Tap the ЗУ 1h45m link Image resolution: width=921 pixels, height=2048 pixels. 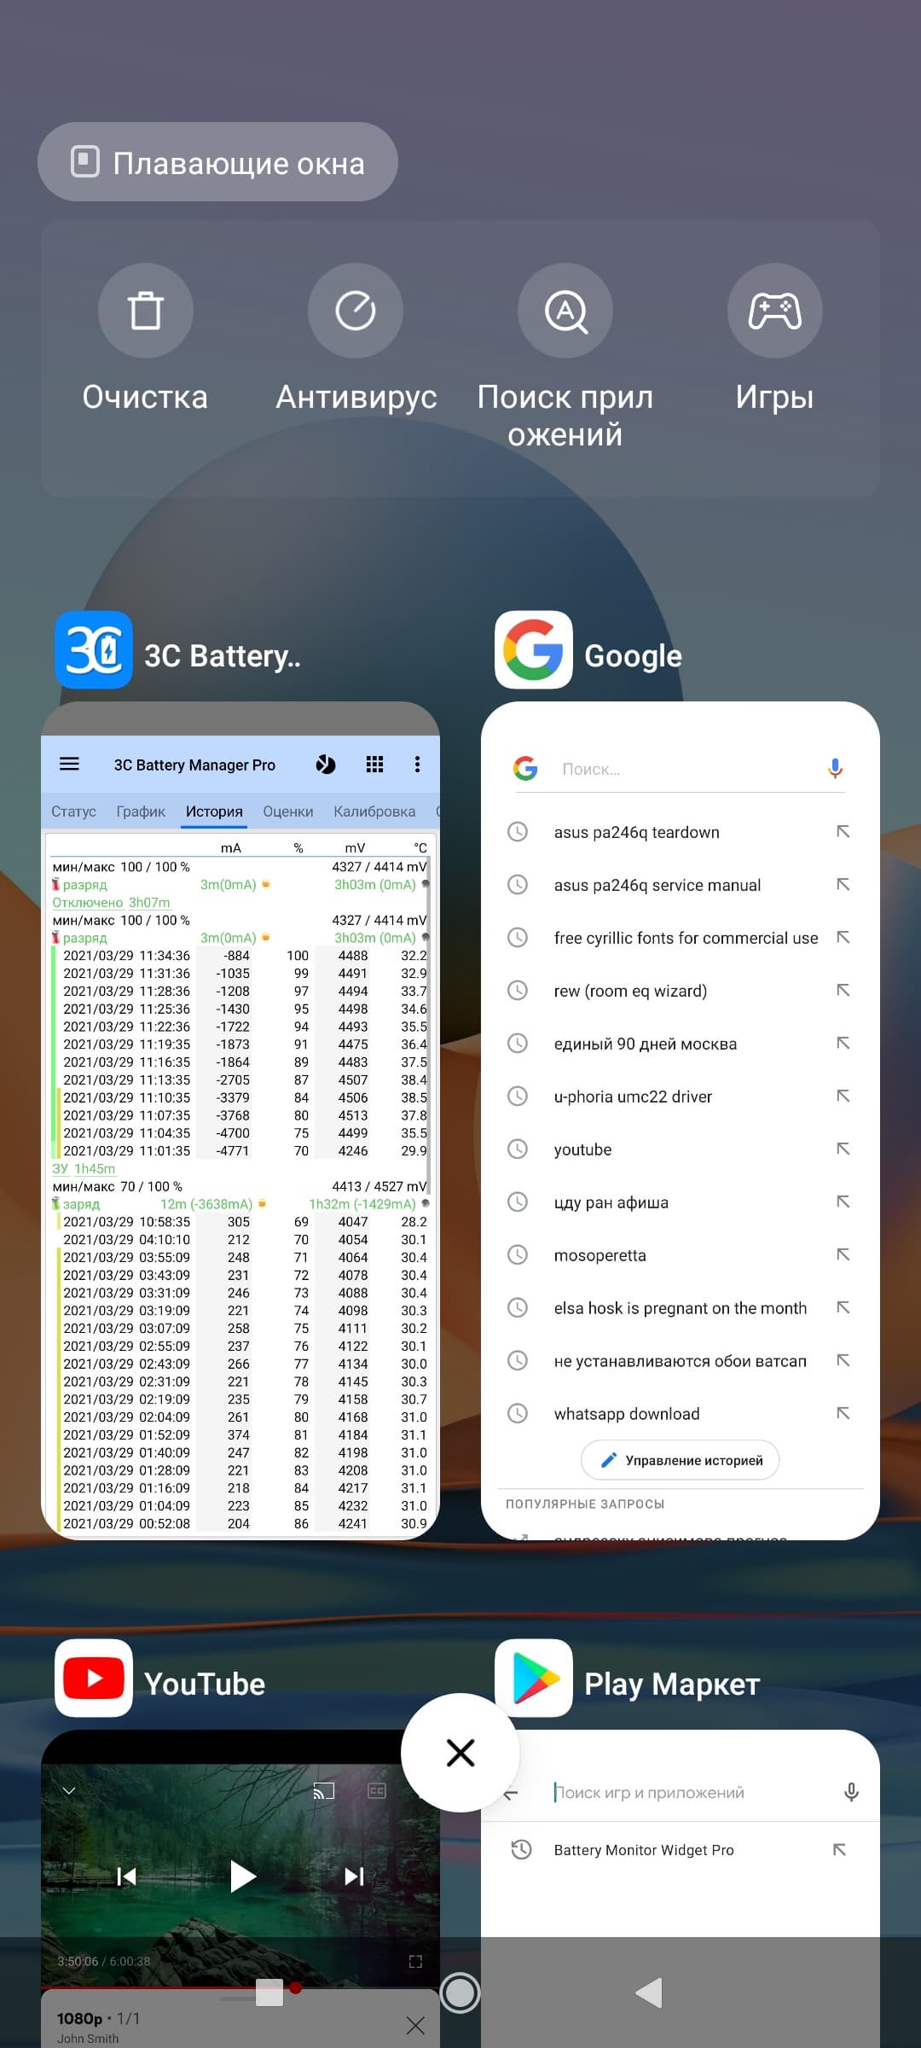point(84,1168)
